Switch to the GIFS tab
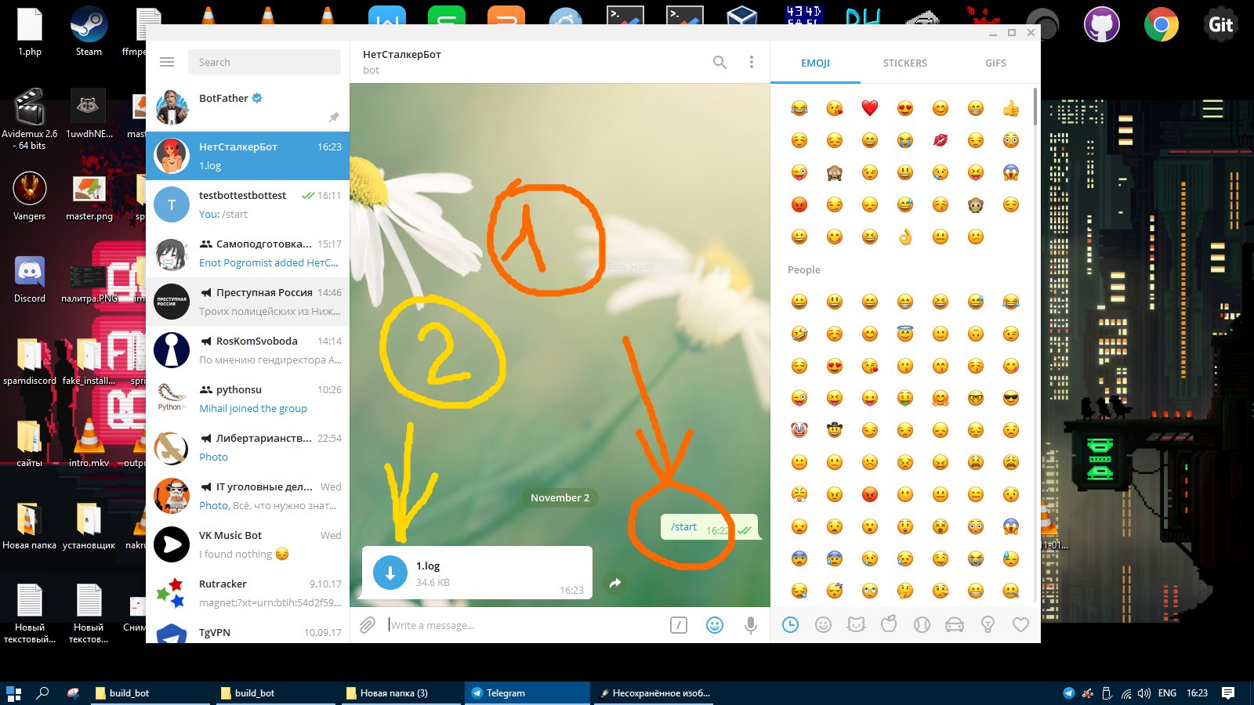Screen dimensions: 1254x705 (995, 63)
